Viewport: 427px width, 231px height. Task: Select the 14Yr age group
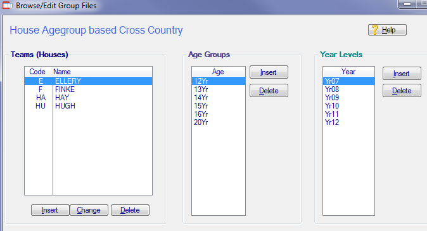pyautogui.click(x=219, y=98)
